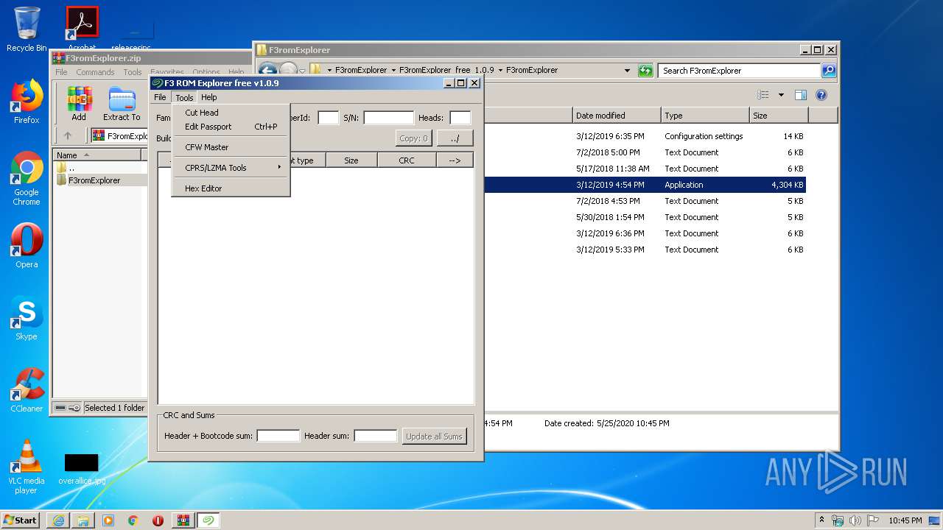Show hidden system tray icons
The height and width of the screenshot is (530, 943).
click(x=821, y=520)
